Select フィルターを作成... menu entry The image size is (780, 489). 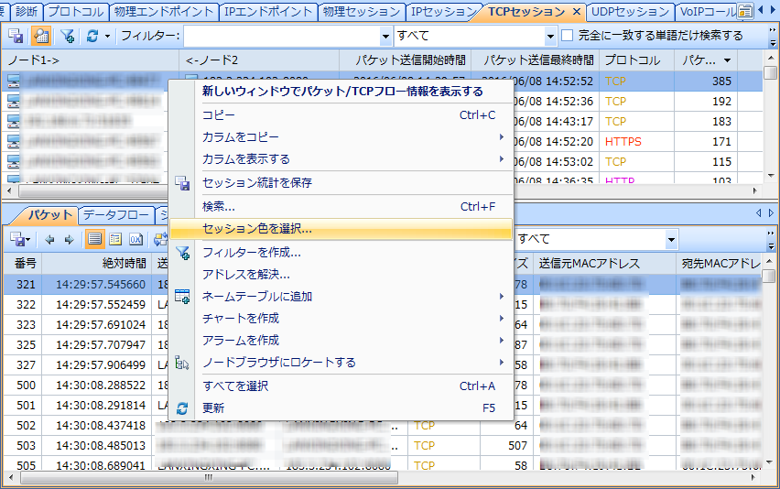pyautogui.click(x=251, y=252)
